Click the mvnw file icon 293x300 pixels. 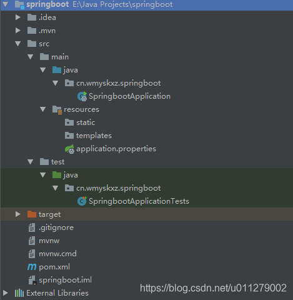32,241
